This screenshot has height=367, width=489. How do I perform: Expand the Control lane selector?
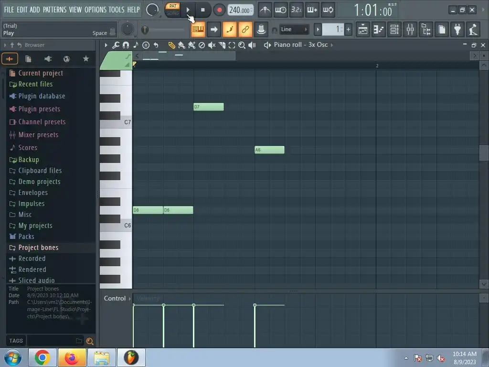pyautogui.click(x=117, y=298)
